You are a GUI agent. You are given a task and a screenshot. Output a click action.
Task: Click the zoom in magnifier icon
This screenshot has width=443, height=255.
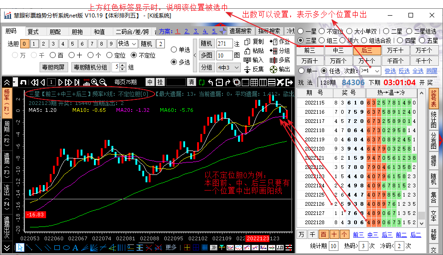pyautogui.click(x=94, y=82)
